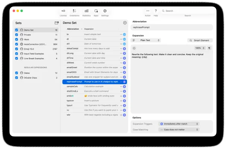The image size is (226, 149).
Task: Toggle the Line Break Examples checkbox
Action: coord(17,58)
